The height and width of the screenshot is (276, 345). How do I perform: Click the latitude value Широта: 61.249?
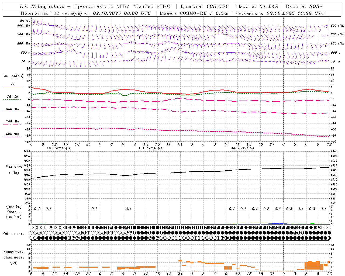pyautogui.click(x=257, y=6)
